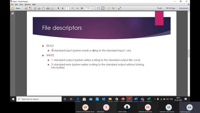Open the View menu
Viewport: 200px width, 113px height.
tap(21, 4)
